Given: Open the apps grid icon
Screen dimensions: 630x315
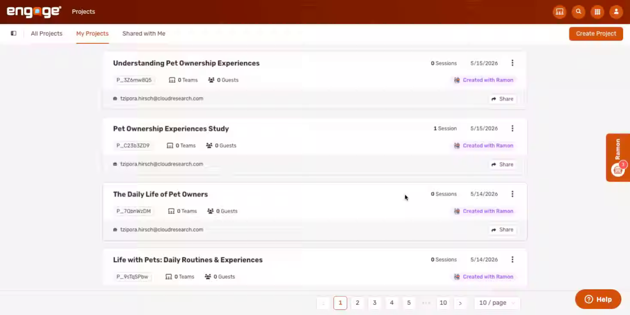Looking at the screenshot, I should [x=597, y=12].
